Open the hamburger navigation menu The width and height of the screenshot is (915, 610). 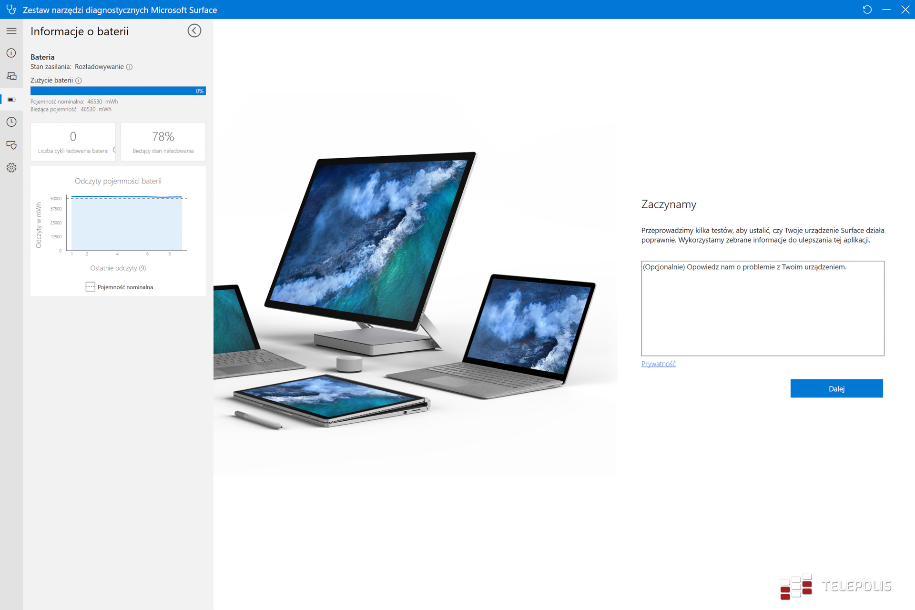pyautogui.click(x=11, y=30)
